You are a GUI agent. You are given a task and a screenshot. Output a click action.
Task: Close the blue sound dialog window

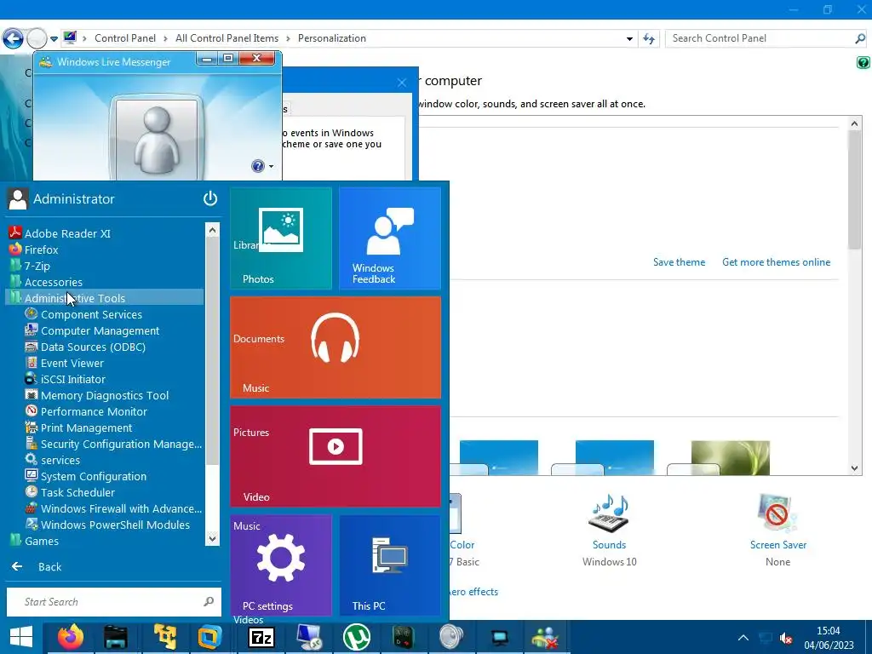(402, 83)
